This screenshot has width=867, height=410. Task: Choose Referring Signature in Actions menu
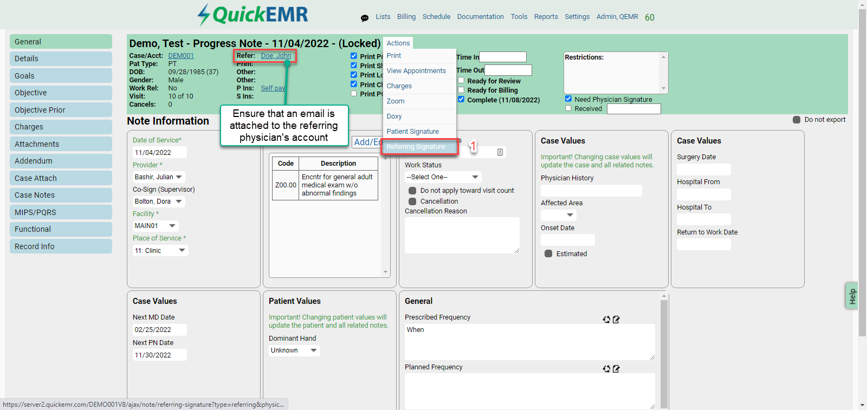click(x=419, y=147)
